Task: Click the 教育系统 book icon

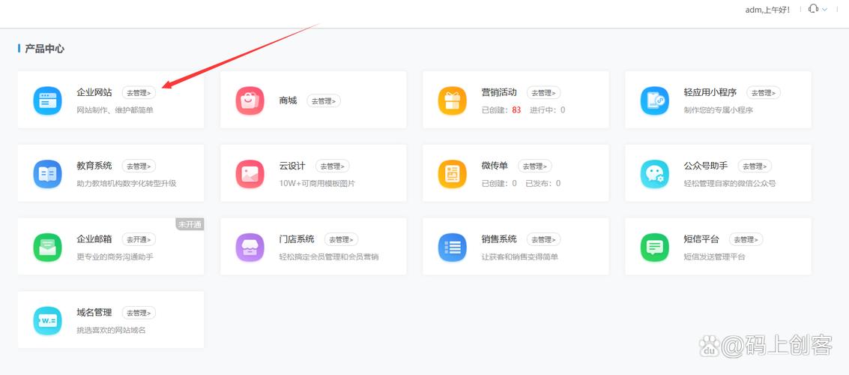Action: point(48,174)
